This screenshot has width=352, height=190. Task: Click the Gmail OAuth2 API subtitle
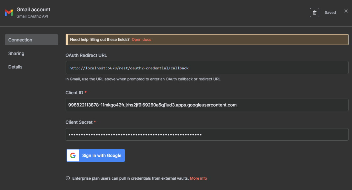pyautogui.click(x=32, y=16)
